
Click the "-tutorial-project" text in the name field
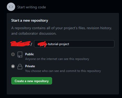point(58,44)
